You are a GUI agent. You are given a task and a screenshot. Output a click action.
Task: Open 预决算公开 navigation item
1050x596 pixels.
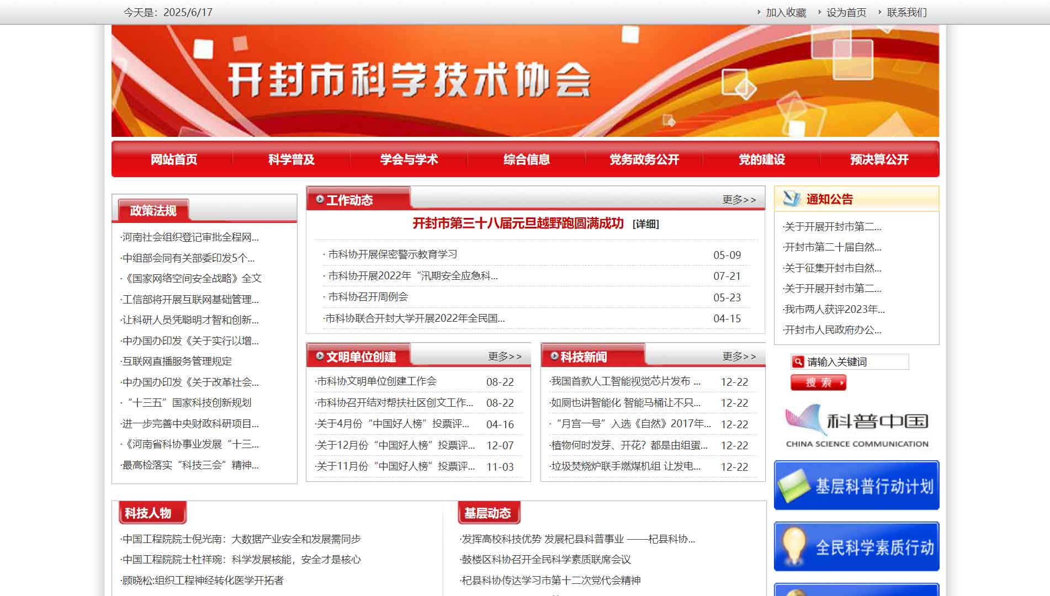pyautogui.click(x=879, y=159)
